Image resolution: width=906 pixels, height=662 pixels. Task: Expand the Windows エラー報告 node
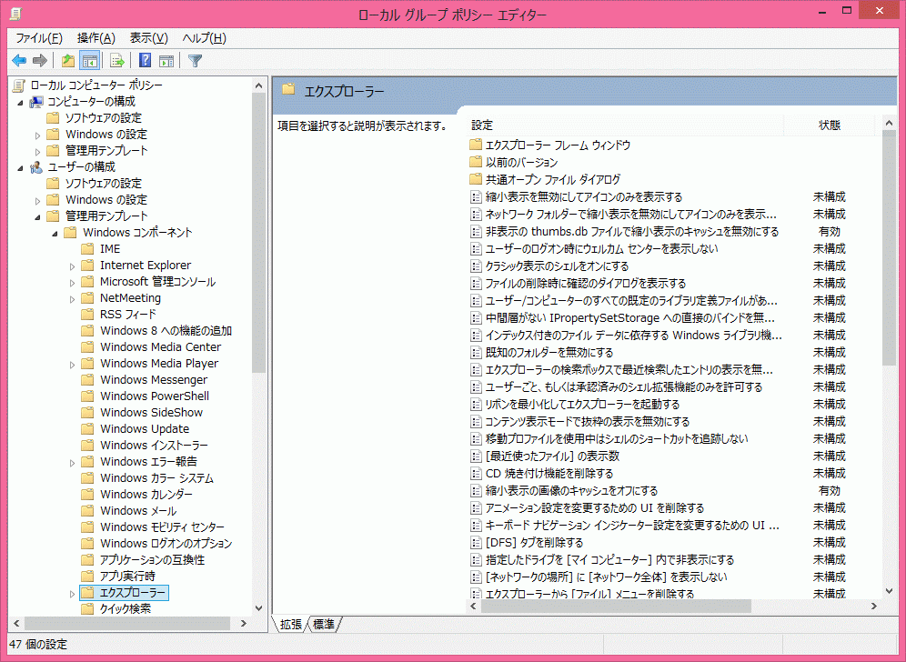point(72,463)
